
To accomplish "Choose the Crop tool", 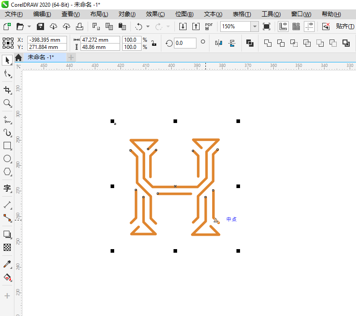I will 7,90.
